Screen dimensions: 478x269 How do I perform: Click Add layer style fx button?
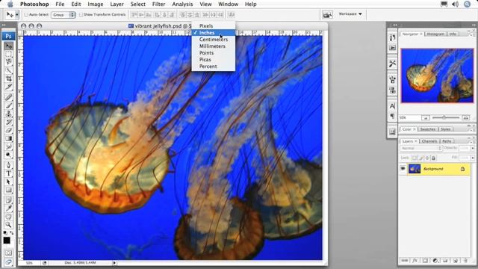(x=415, y=261)
